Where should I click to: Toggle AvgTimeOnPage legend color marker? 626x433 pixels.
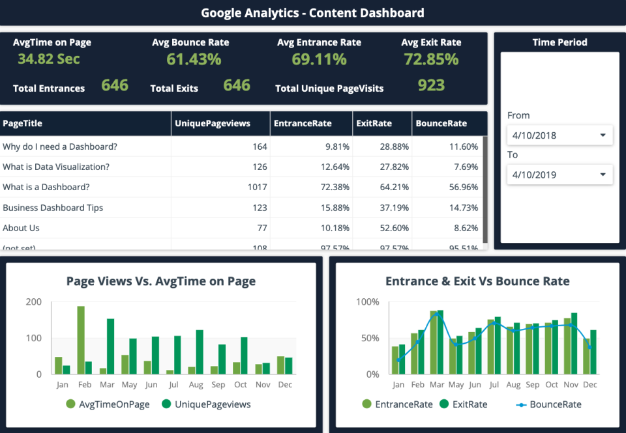[x=70, y=404]
